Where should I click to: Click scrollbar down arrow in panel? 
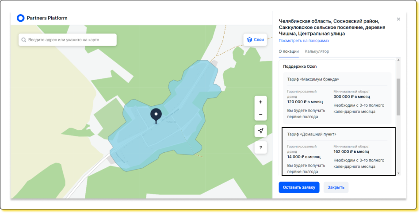coord(398,173)
